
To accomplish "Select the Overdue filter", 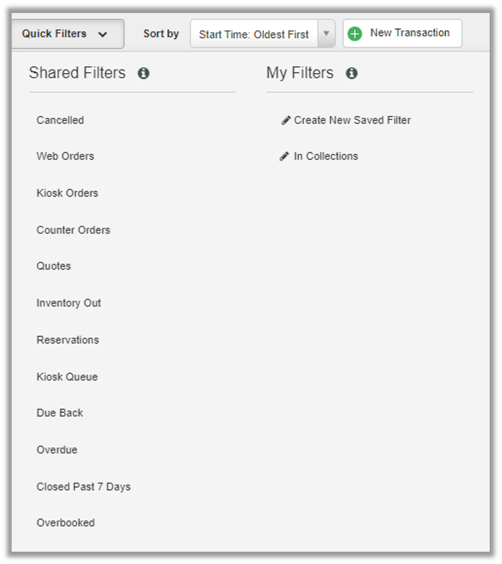I will pos(57,450).
